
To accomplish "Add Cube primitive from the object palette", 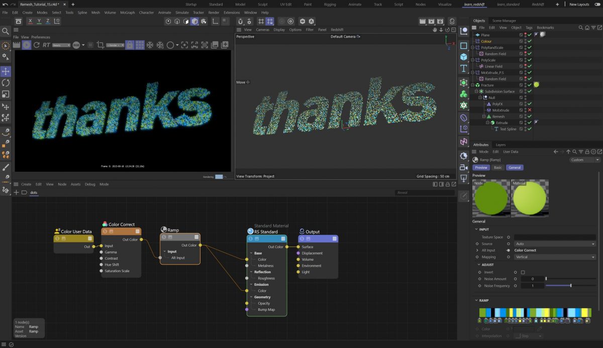I will (x=463, y=57).
